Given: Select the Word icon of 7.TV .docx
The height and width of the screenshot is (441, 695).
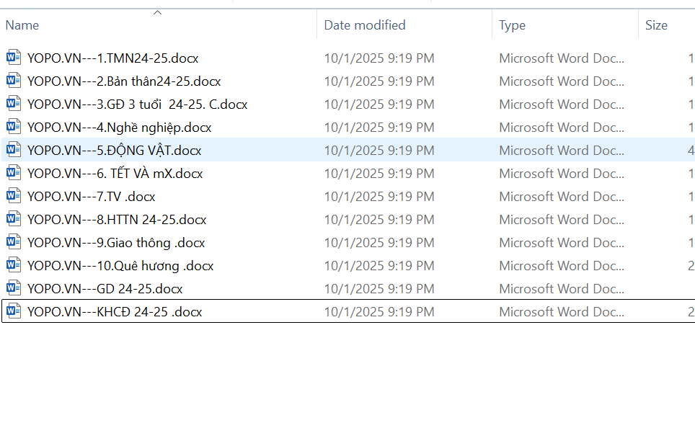Looking at the screenshot, I should [14, 196].
